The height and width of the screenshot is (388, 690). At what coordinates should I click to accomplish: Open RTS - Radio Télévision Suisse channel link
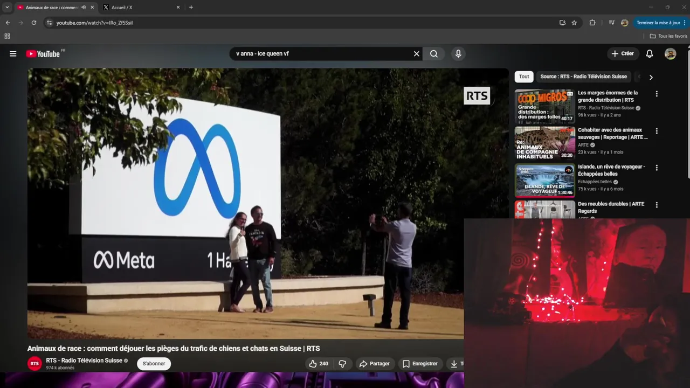point(84,361)
